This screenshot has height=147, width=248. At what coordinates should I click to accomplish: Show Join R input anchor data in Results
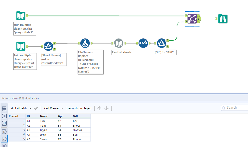[x=4, y=123]
